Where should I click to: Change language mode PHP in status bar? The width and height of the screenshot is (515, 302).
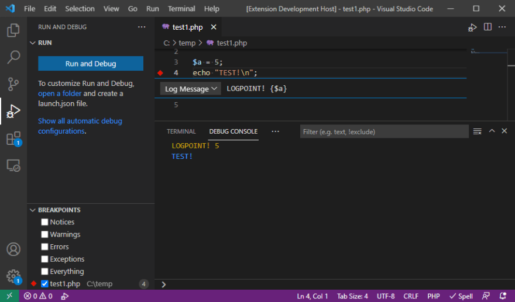[x=434, y=296]
